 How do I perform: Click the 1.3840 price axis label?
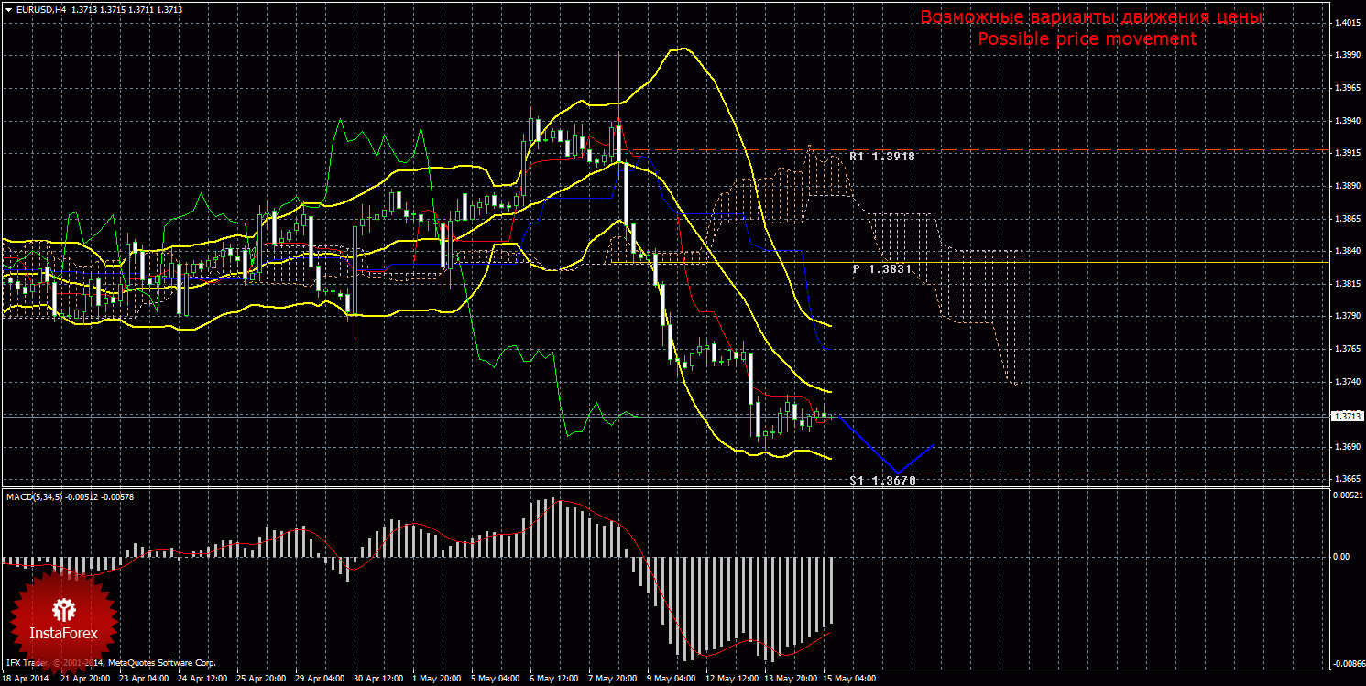point(1347,252)
